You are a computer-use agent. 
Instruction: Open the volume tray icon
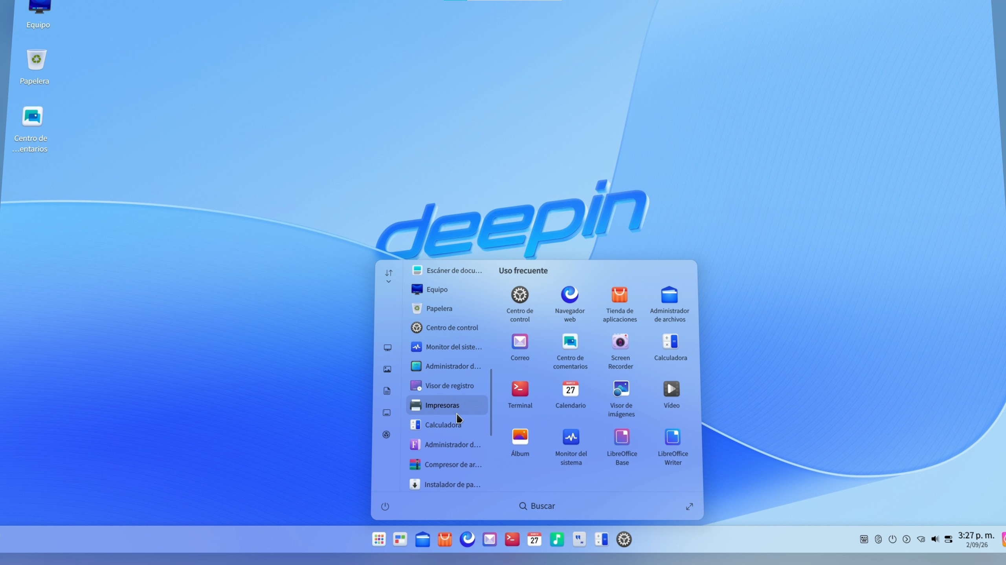(935, 539)
